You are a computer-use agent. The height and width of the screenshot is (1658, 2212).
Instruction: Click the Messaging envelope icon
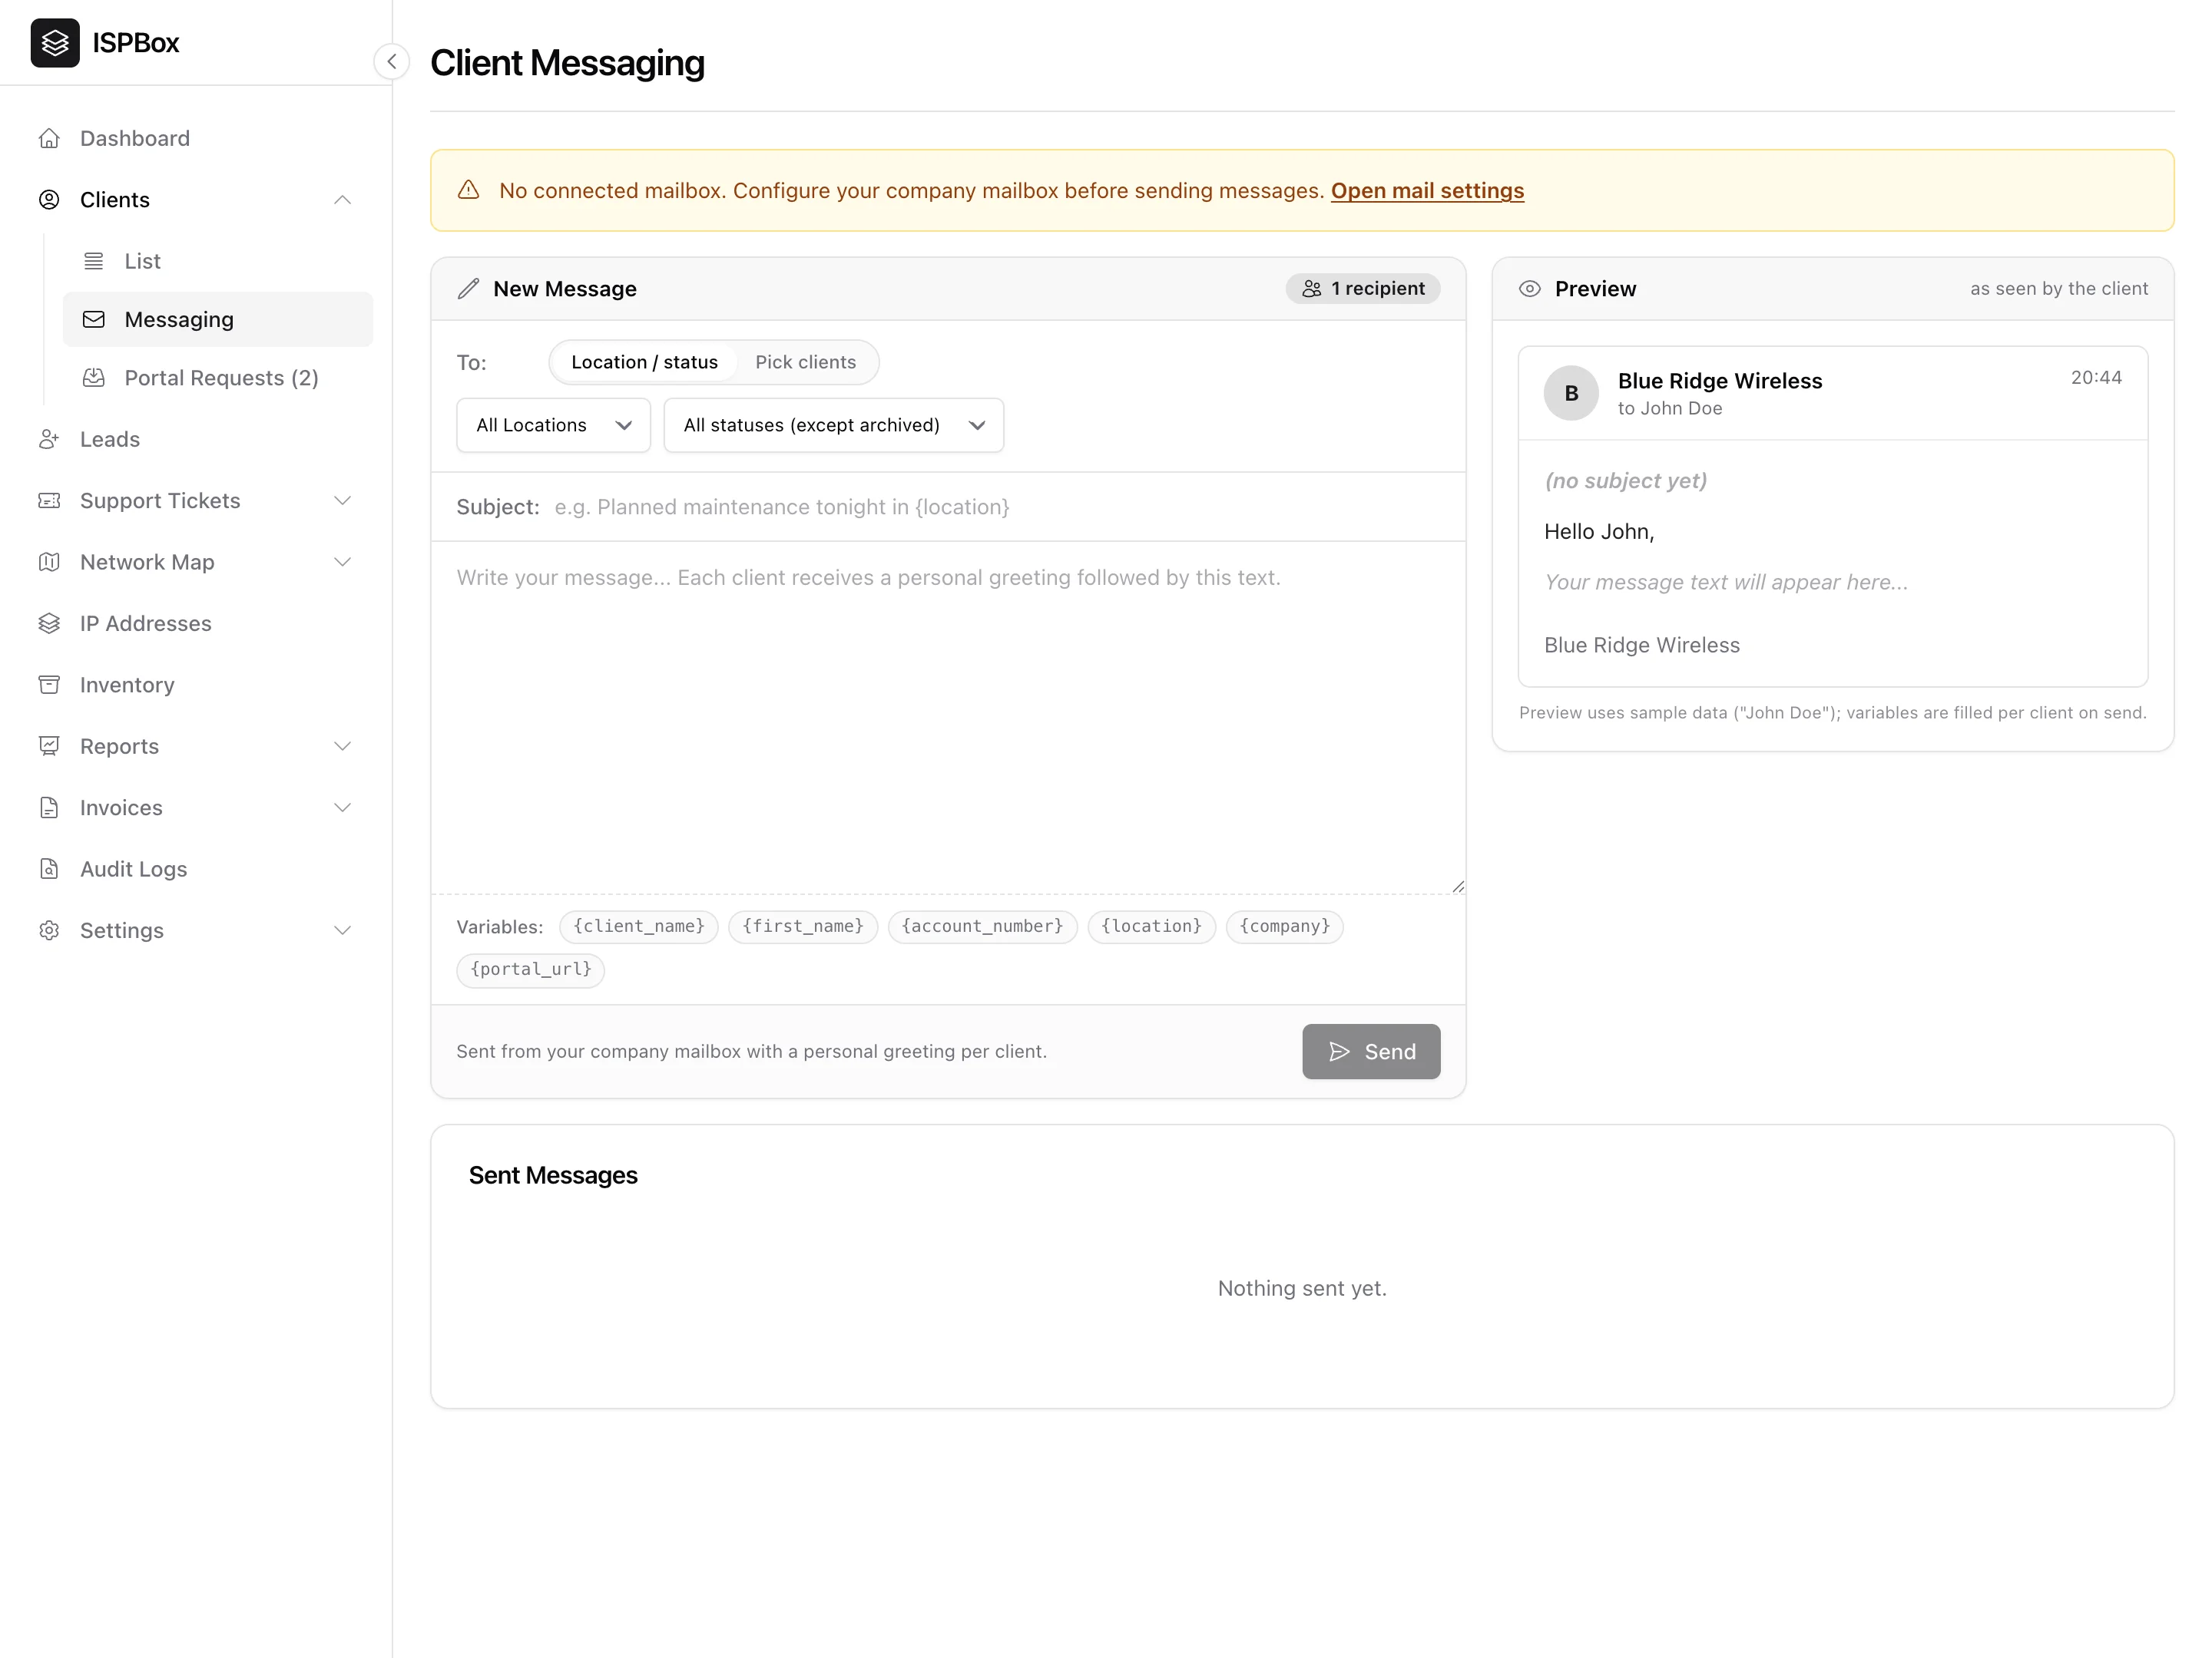[93, 320]
